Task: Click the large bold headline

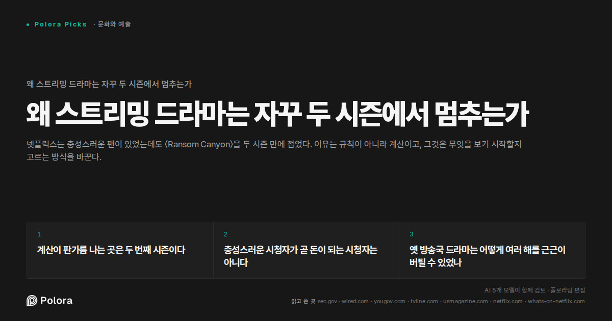Action: 277,115
